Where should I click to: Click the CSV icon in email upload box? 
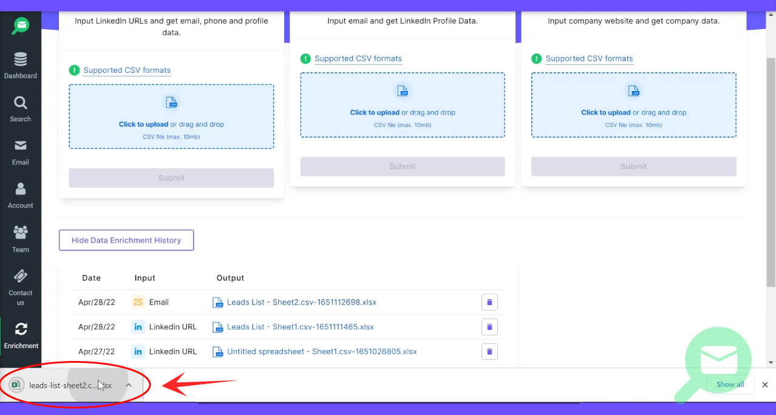(x=403, y=91)
